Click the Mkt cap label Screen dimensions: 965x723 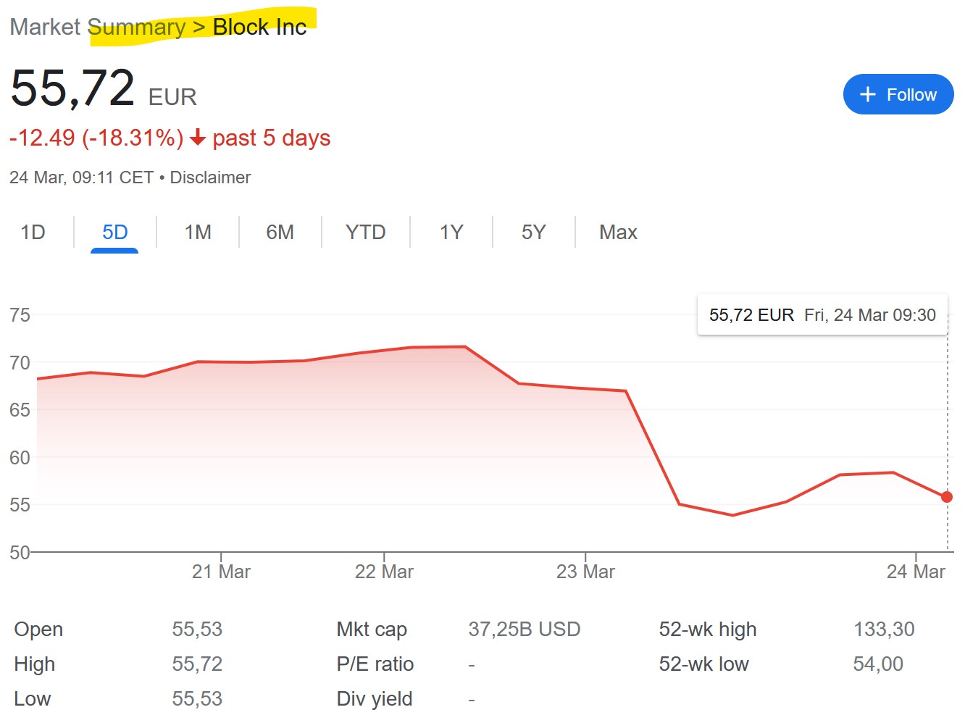[372, 629]
